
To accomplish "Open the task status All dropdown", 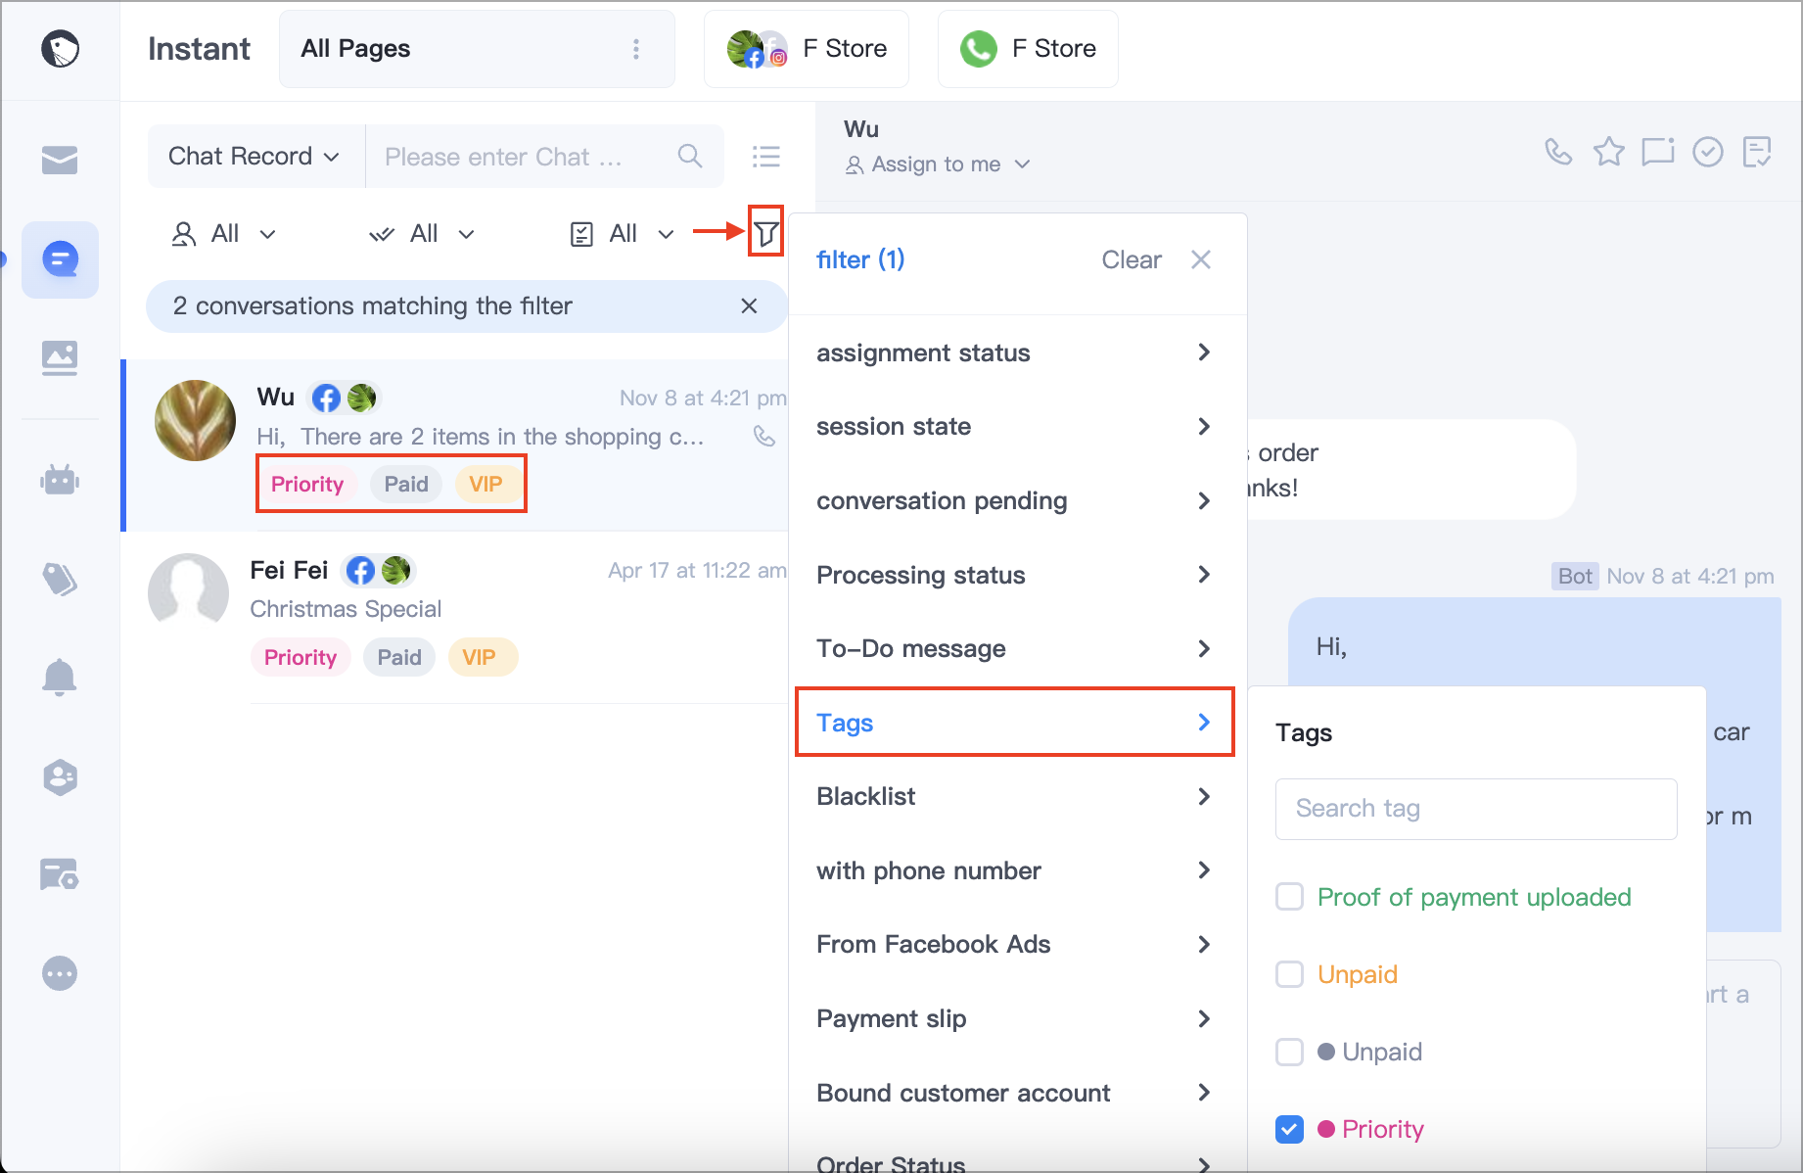I will pos(623,233).
